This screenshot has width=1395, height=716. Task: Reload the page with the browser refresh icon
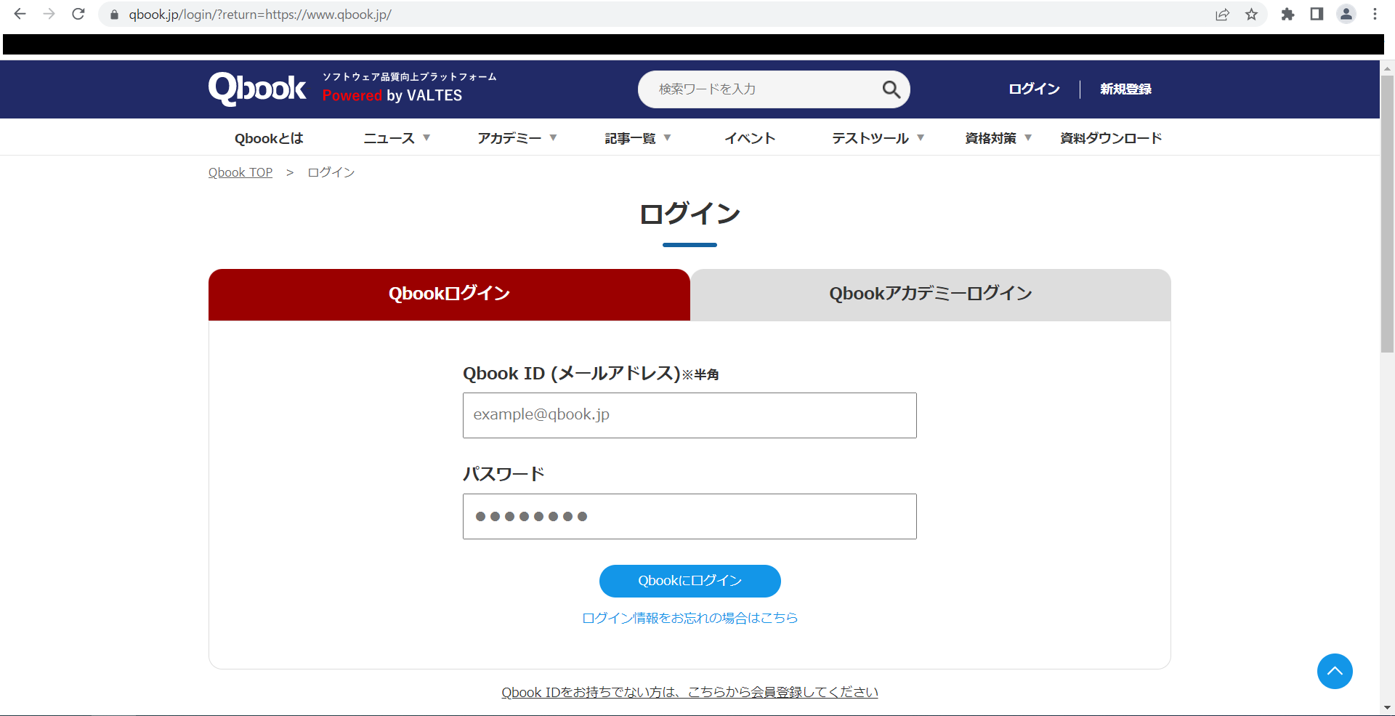[x=78, y=14]
